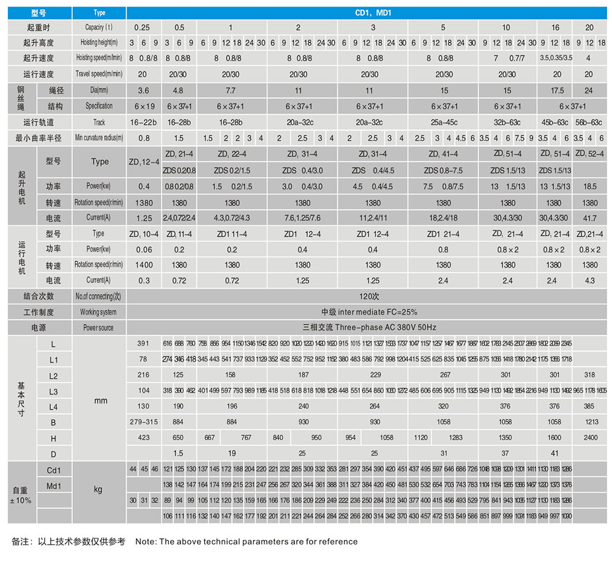
Task: Select the 17.5 rope diameter cell
Action: tap(553, 90)
